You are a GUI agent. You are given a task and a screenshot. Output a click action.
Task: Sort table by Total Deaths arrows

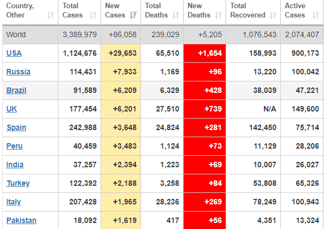click(x=175, y=15)
